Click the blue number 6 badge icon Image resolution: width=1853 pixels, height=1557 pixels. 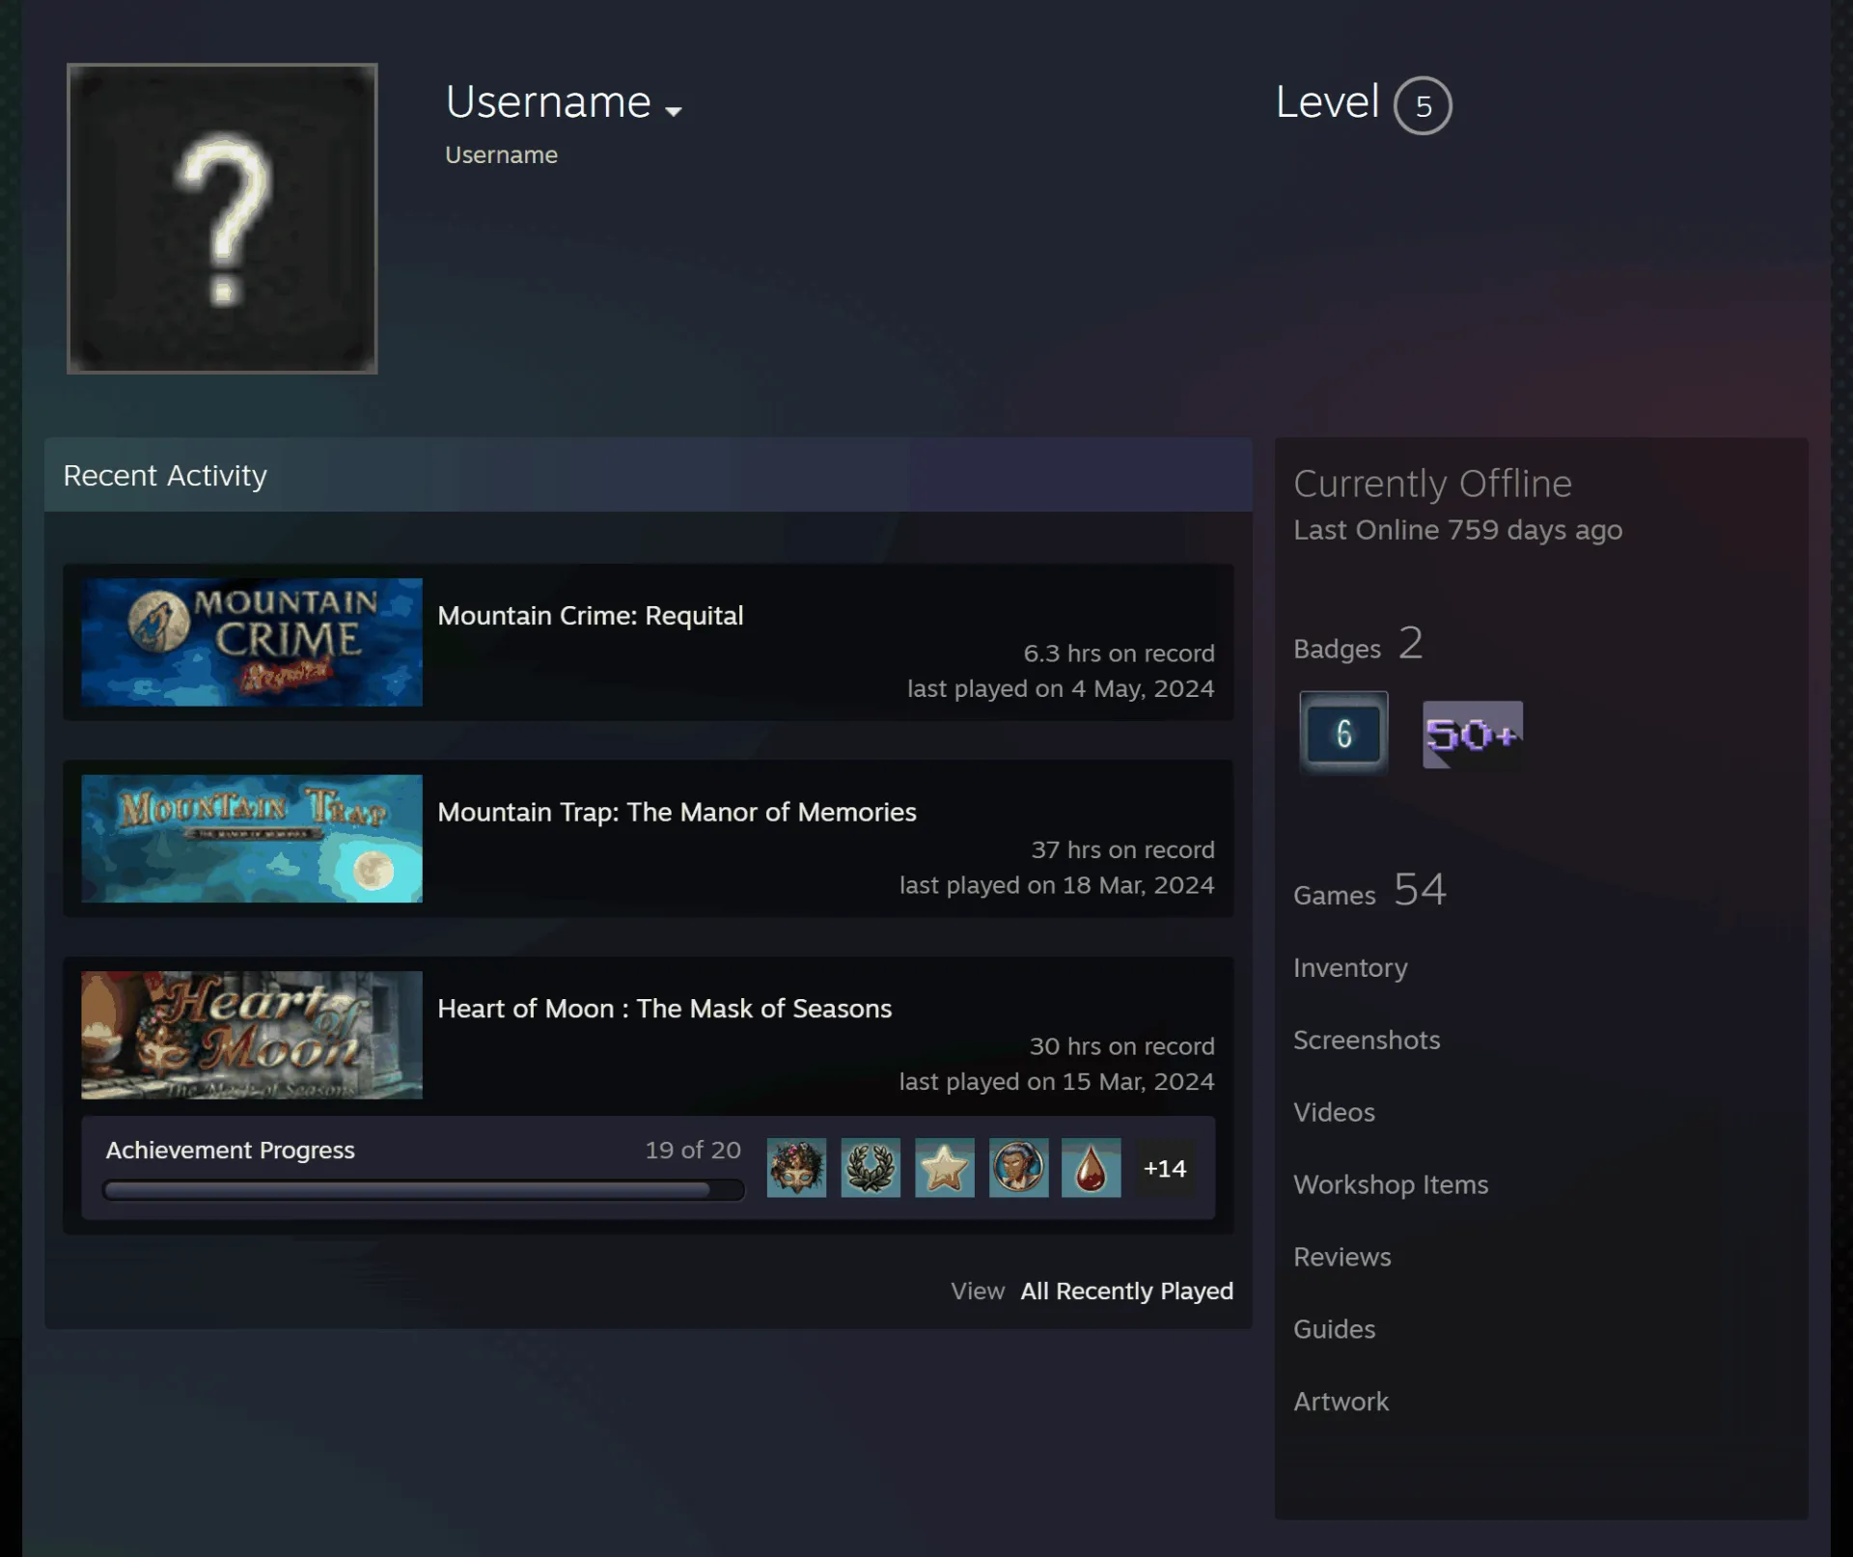1343,734
